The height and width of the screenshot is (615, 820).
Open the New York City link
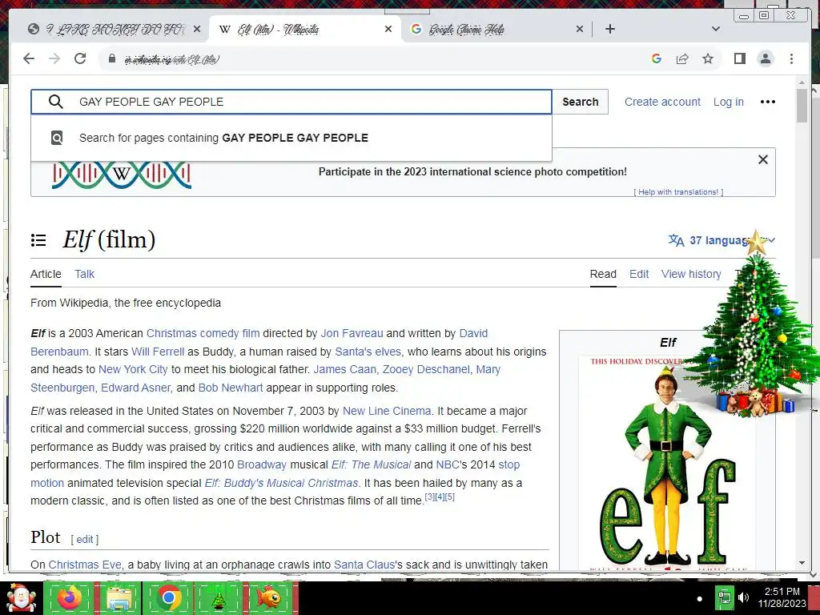click(133, 369)
